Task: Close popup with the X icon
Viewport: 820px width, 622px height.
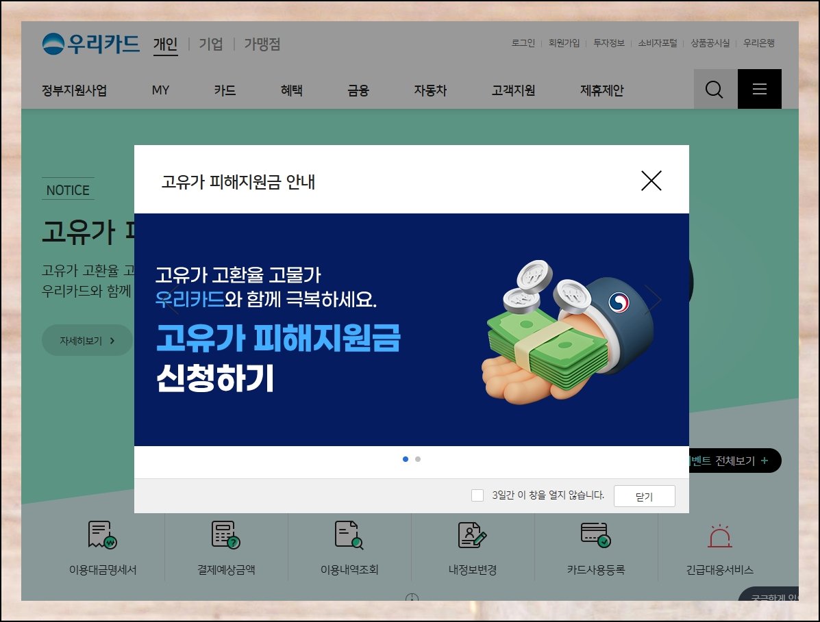Action: [651, 181]
